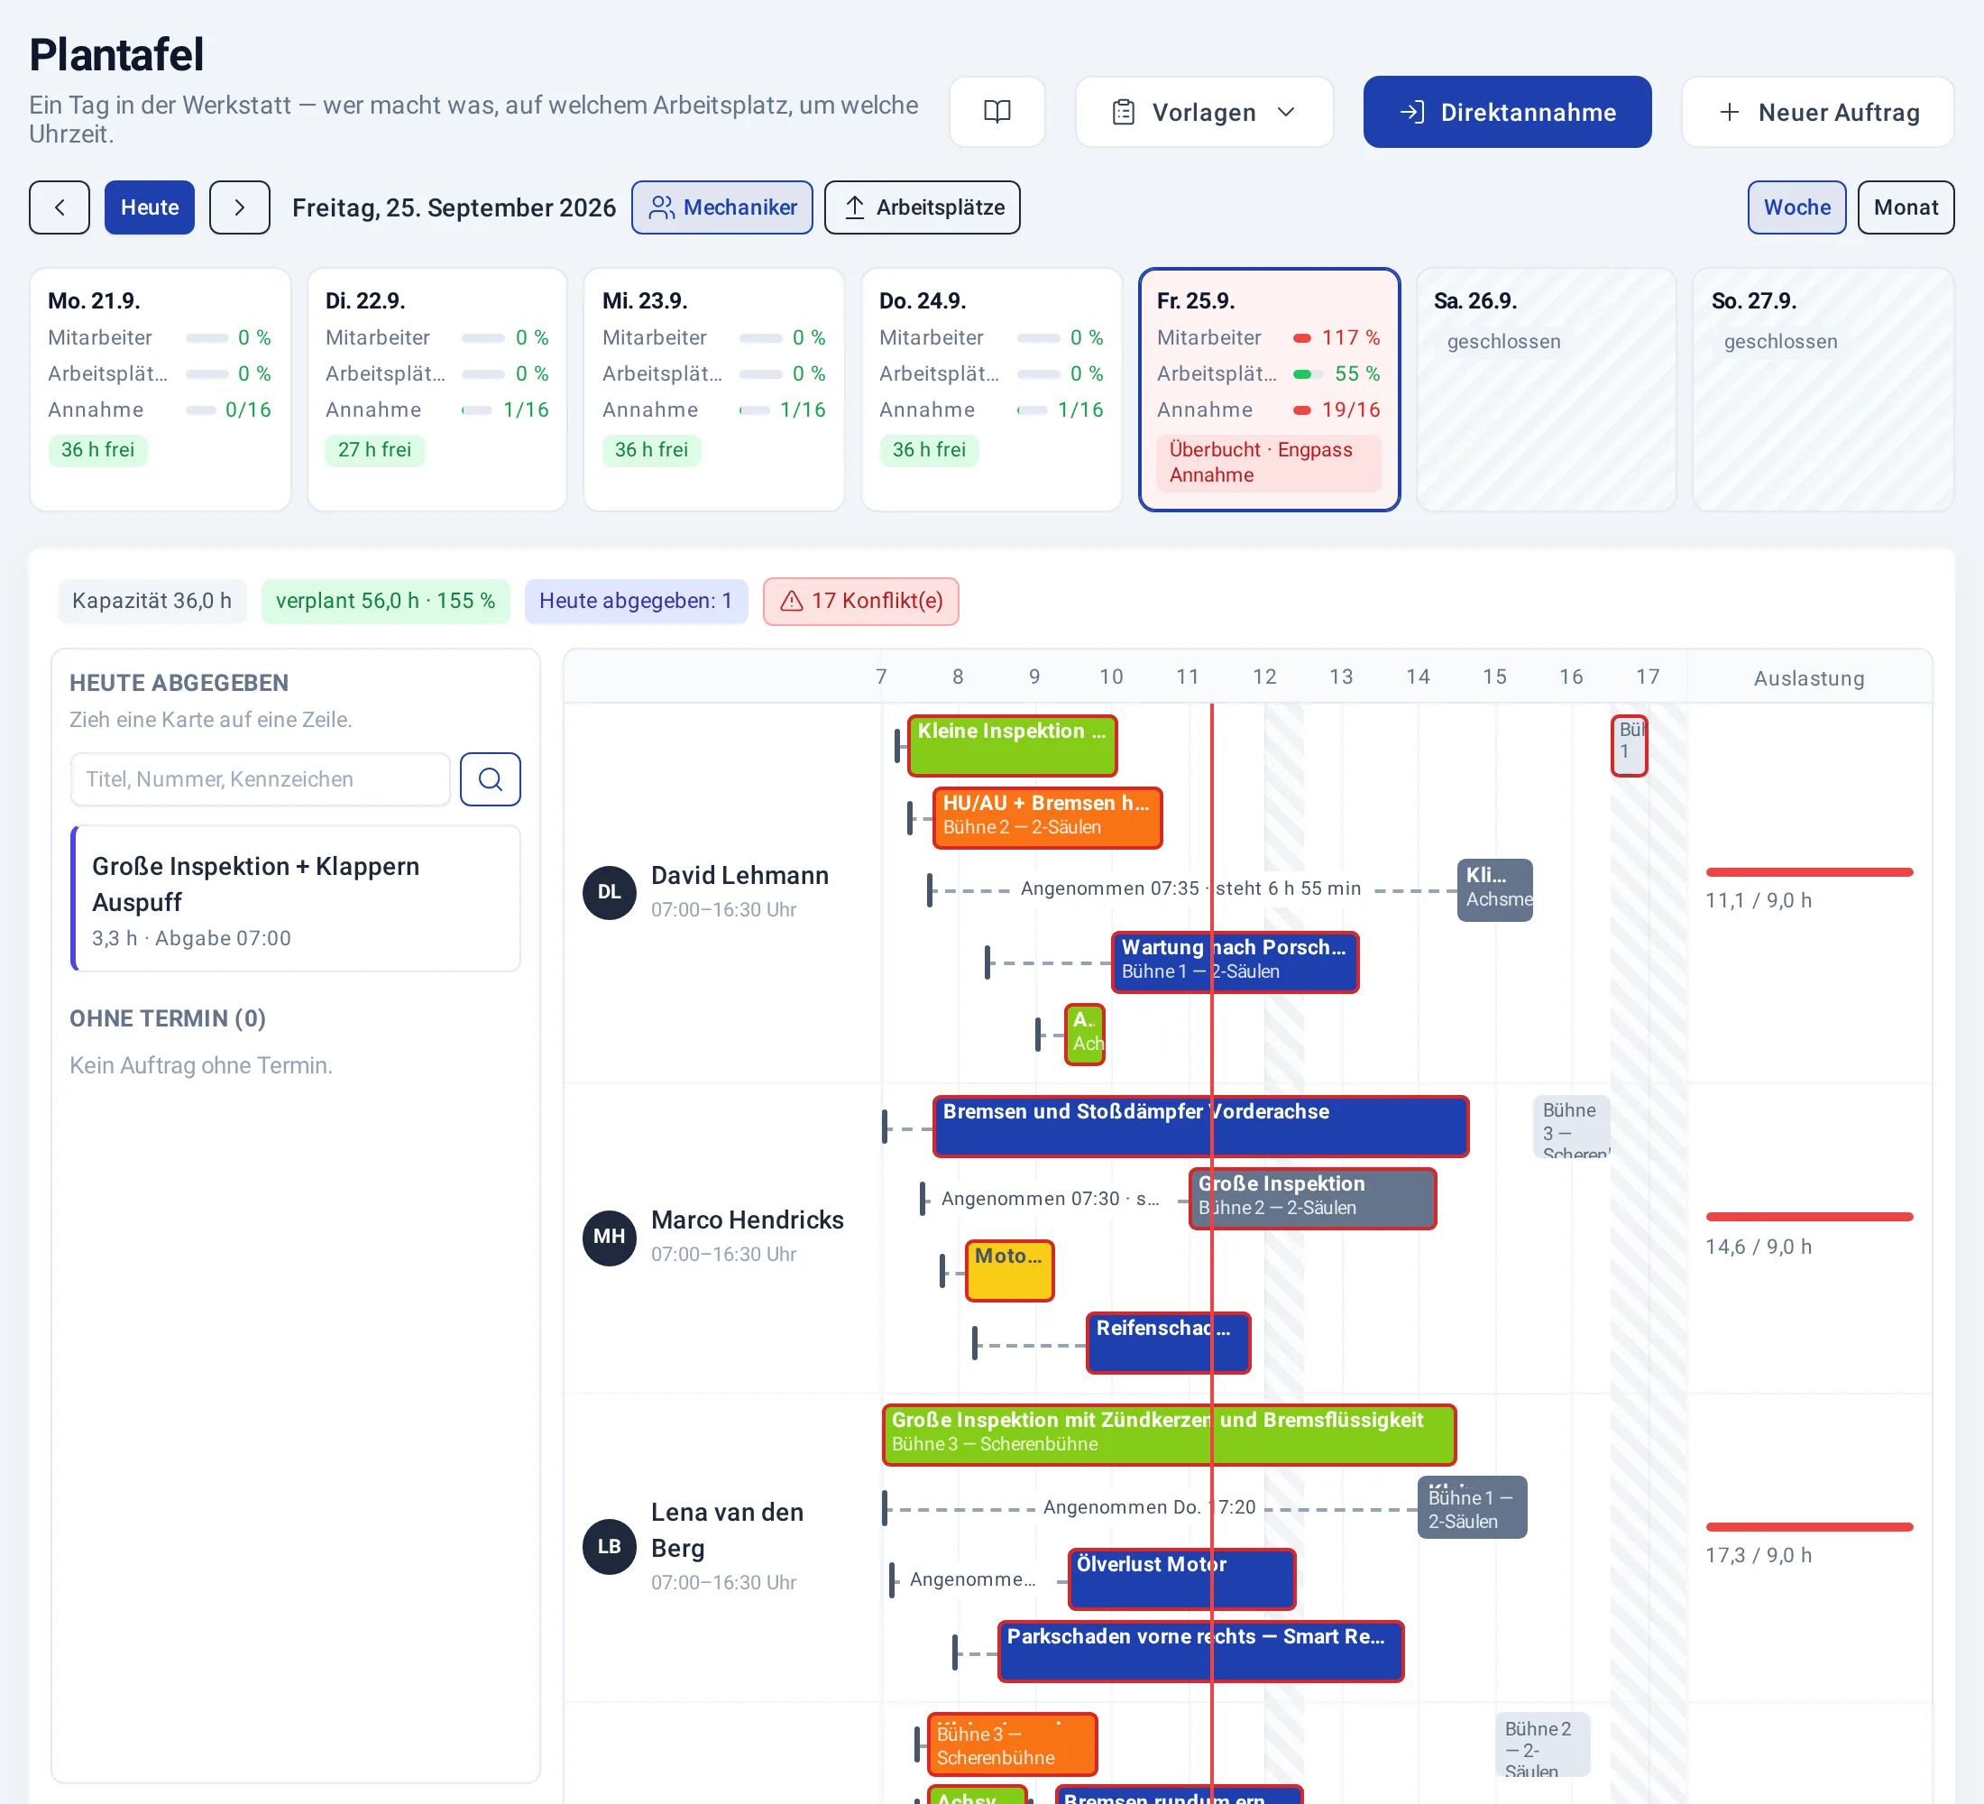Focus the Titel, Nummer, Kennzeichen search field
The image size is (1984, 1804).
261,779
